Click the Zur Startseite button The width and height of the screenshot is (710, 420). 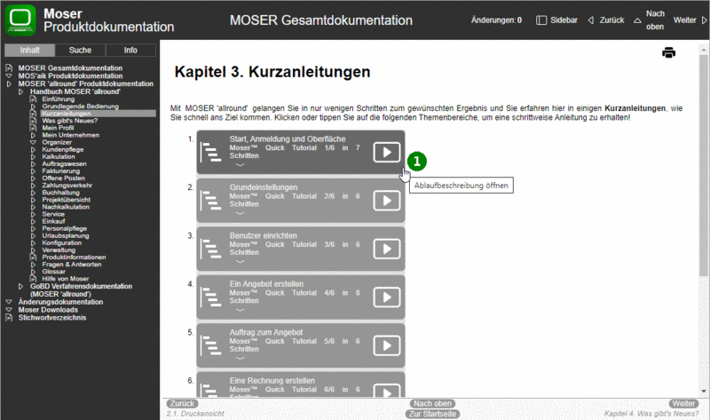[432, 414]
